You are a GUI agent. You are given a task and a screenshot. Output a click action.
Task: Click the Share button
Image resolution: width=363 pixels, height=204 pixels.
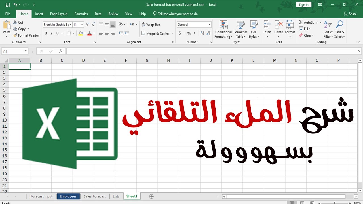point(350,14)
